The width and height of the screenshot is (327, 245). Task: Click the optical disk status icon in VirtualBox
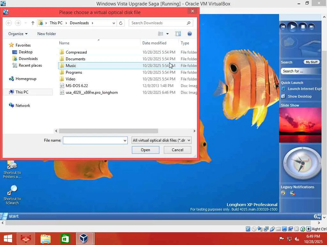click(x=254, y=229)
